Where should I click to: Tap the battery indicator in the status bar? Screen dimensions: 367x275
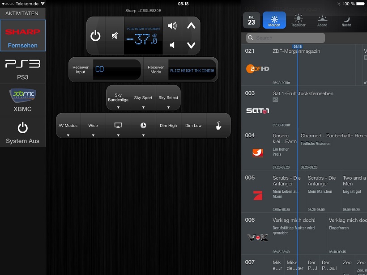click(360, 4)
